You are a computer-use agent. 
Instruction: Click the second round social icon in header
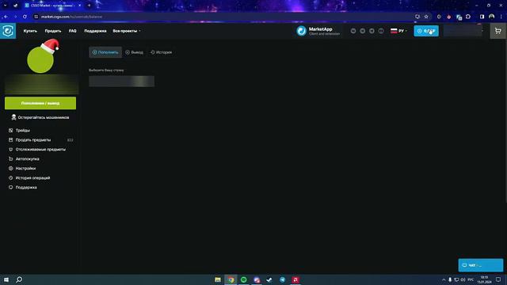click(x=363, y=31)
